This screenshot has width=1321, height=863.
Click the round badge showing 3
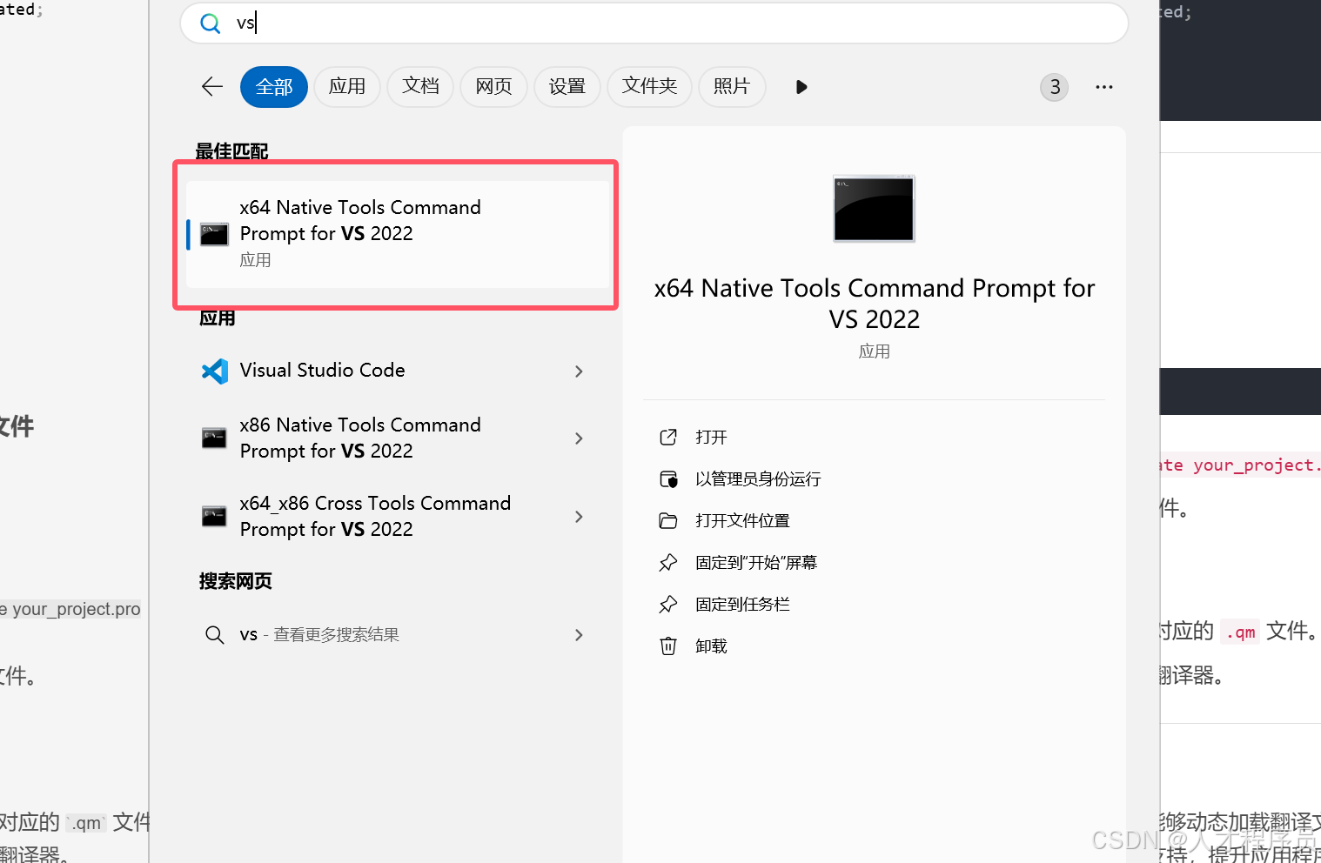(1055, 87)
